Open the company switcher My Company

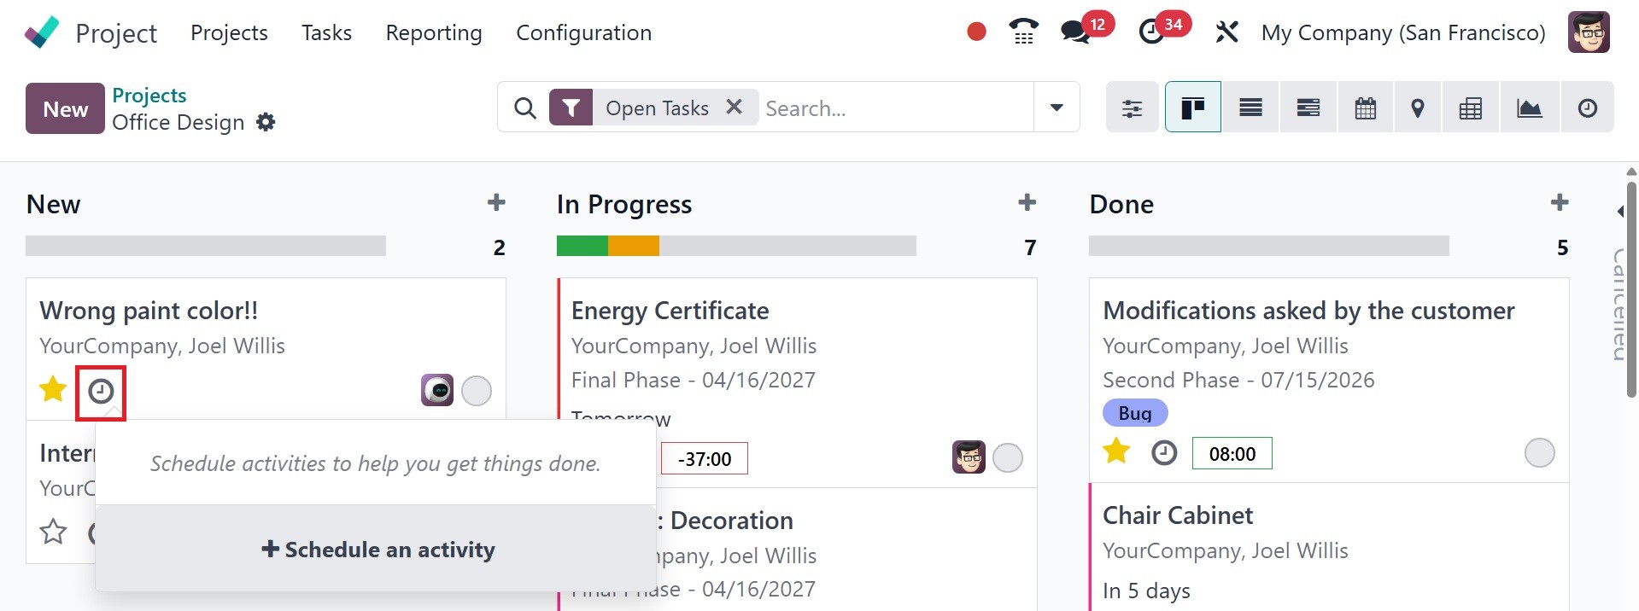(1402, 32)
